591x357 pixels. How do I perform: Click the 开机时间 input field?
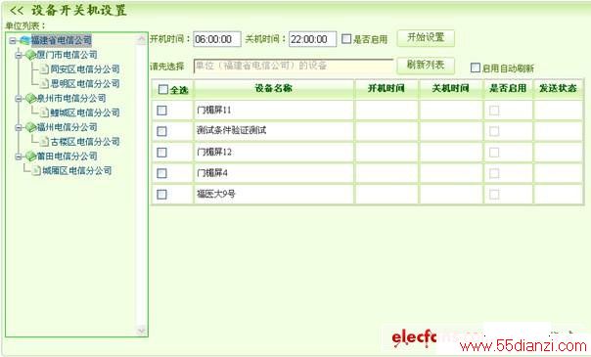coord(216,39)
